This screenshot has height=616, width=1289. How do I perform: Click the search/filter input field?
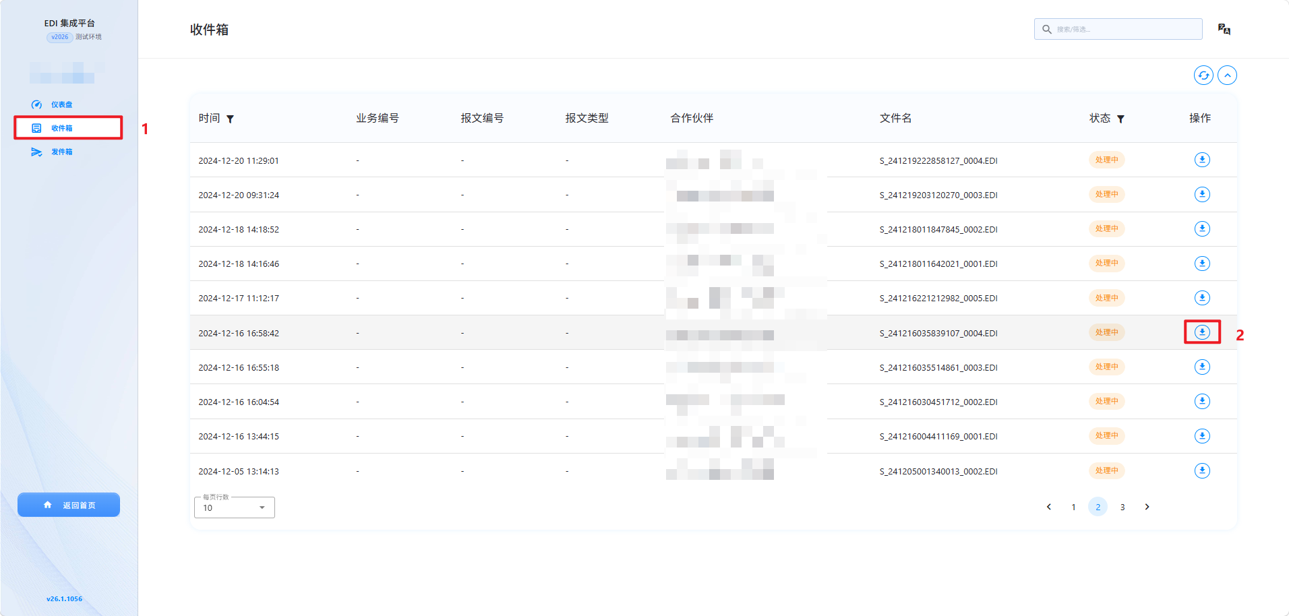[x=1118, y=29]
